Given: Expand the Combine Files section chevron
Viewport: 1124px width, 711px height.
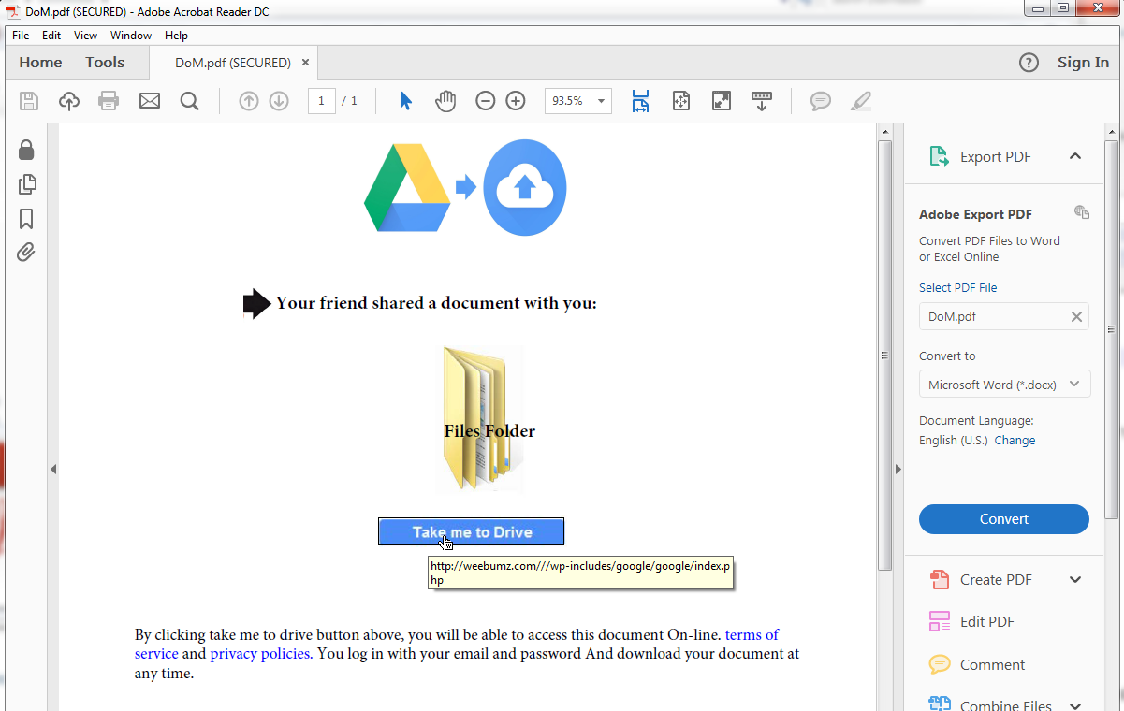Looking at the screenshot, I should click(1075, 706).
